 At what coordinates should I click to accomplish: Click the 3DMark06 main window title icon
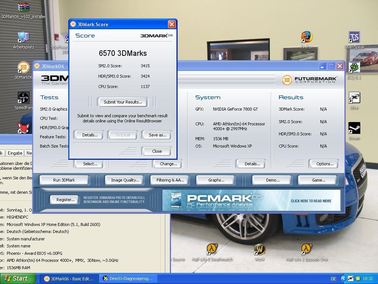coord(37,66)
